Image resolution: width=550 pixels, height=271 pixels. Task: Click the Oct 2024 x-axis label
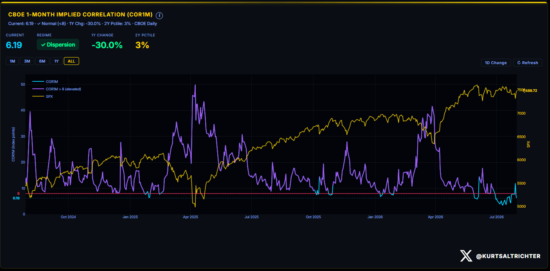coord(69,217)
